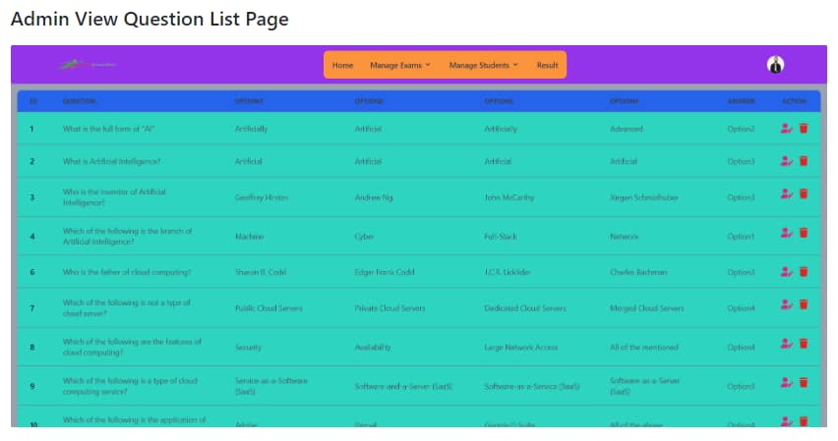Expand the Manage Students dropdown

pos(483,66)
